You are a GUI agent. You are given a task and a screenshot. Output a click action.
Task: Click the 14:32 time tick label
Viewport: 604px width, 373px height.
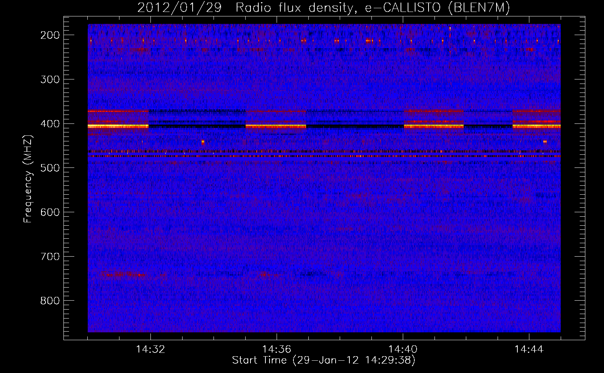pyautogui.click(x=150, y=350)
